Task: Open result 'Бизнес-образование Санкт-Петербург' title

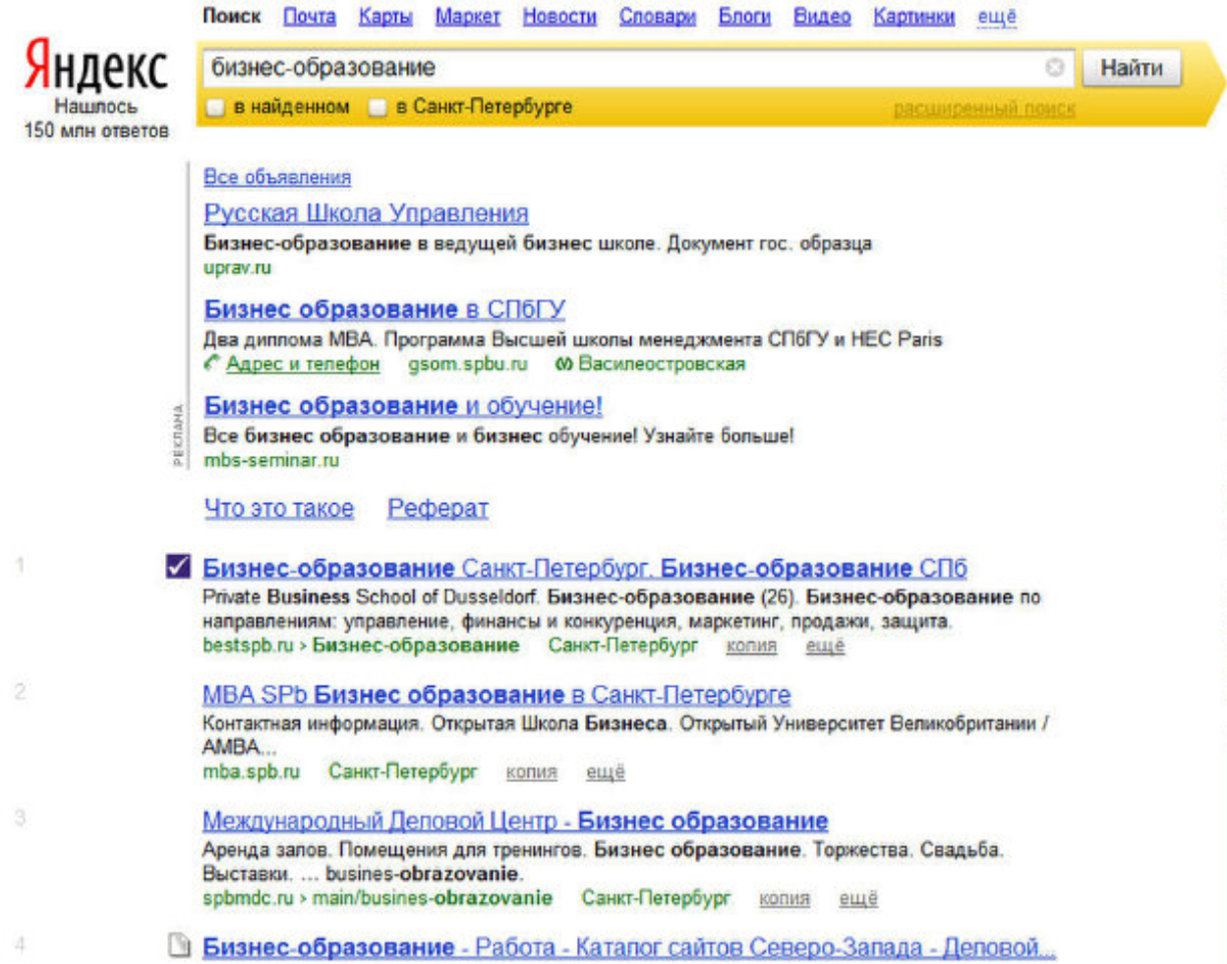Action: click(584, 568)
